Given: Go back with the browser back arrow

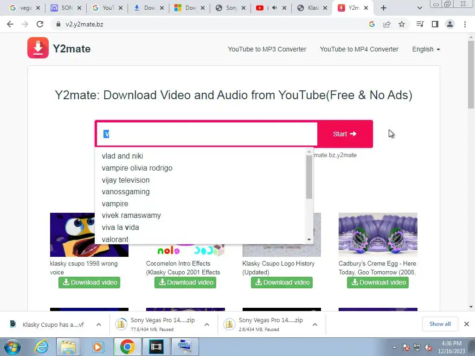Looking at the screenshot, I should 10,24.
